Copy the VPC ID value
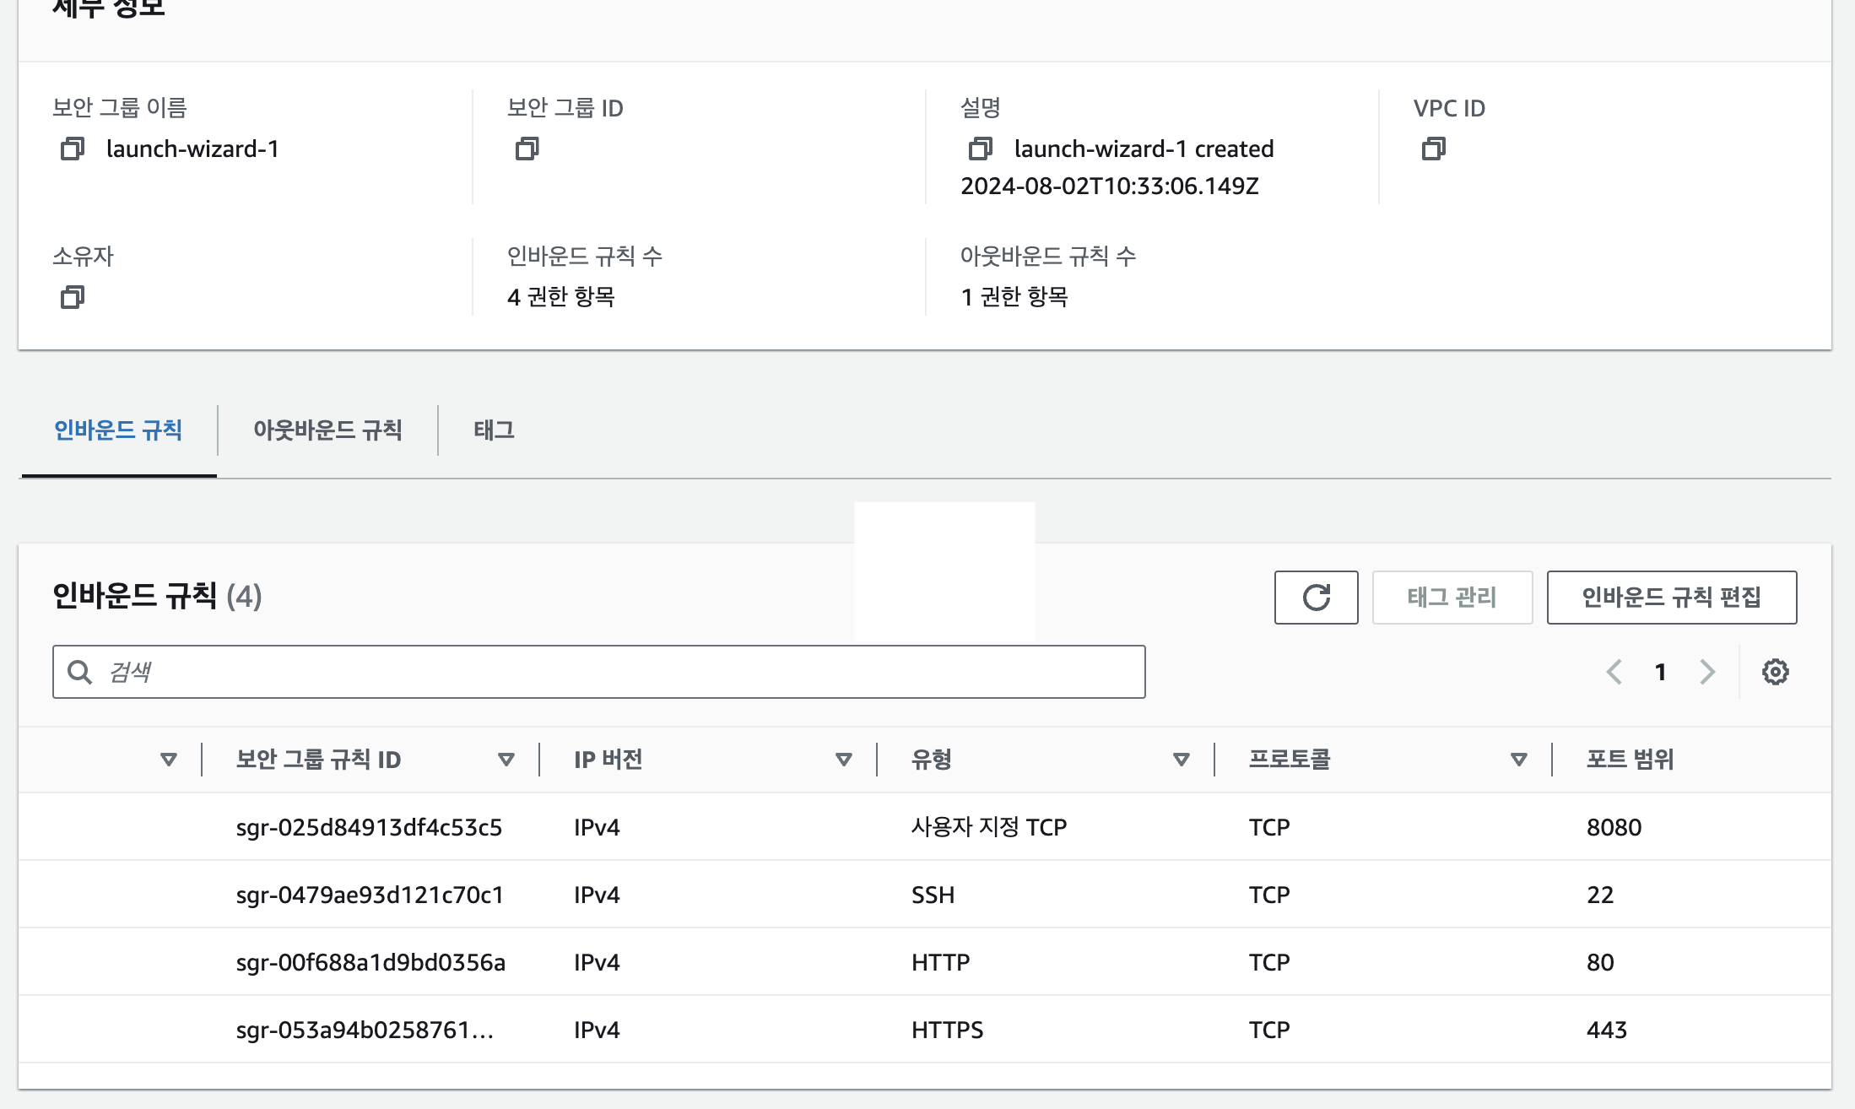This screenshot has width=1855, height=1109. pyautogui.click(x=1434, y=149)
